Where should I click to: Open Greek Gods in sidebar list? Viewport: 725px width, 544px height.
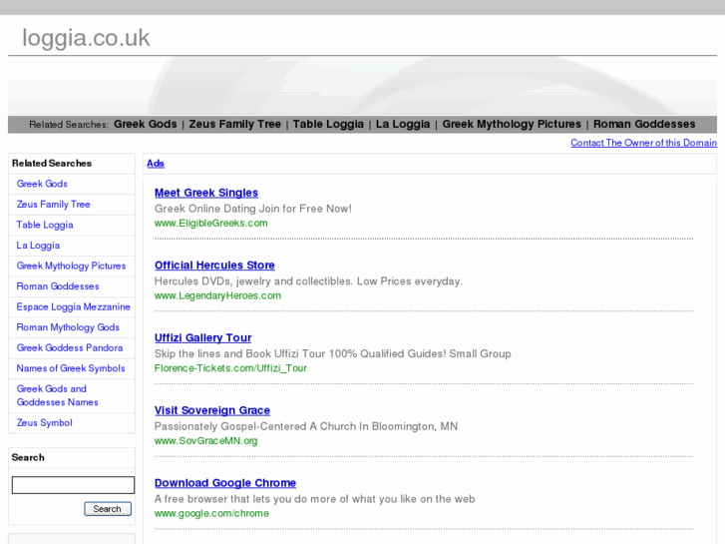(42, 184)
